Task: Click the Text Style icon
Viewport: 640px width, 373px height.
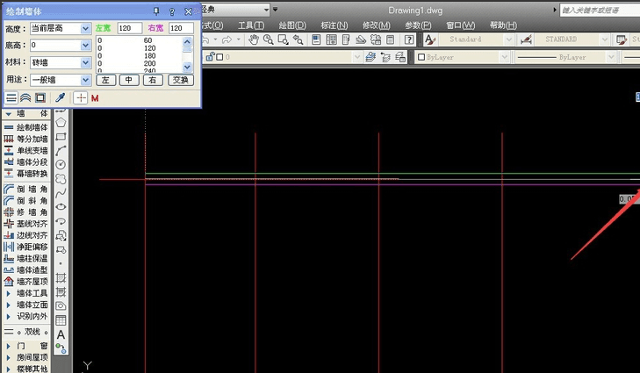Action: 430,39
